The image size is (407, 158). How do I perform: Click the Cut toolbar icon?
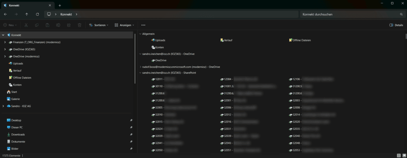click(26, 25)
